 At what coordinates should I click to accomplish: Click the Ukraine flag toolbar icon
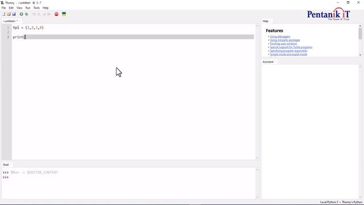(x=64, y=14)
